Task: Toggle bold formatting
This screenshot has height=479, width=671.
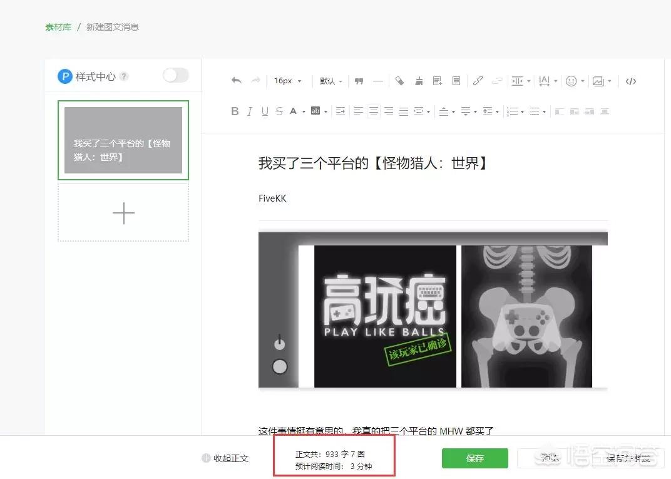Action: 235,111
